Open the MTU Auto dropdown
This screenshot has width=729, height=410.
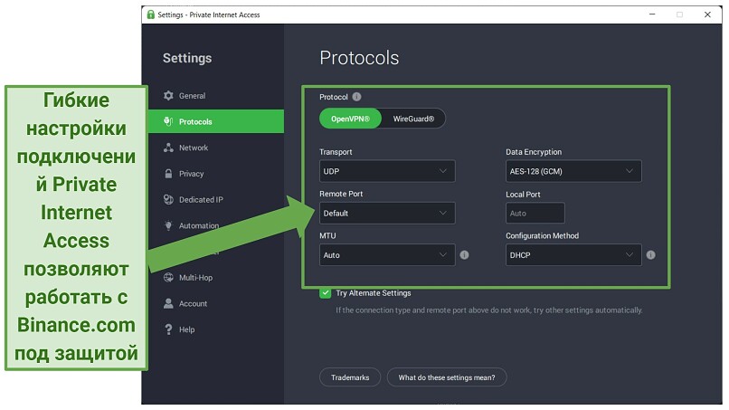pyautogui.click(x=387, y=255)
